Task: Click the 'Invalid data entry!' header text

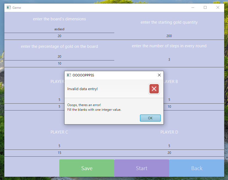Action: pos(82,89)
